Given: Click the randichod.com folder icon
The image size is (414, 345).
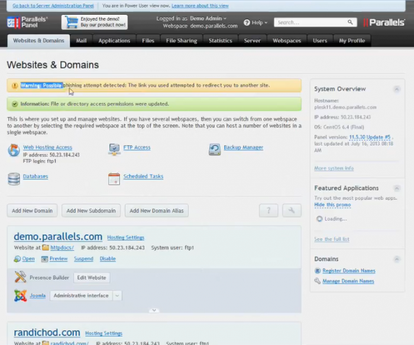Looking at the screenshot, I should click(x=46, y=343).
